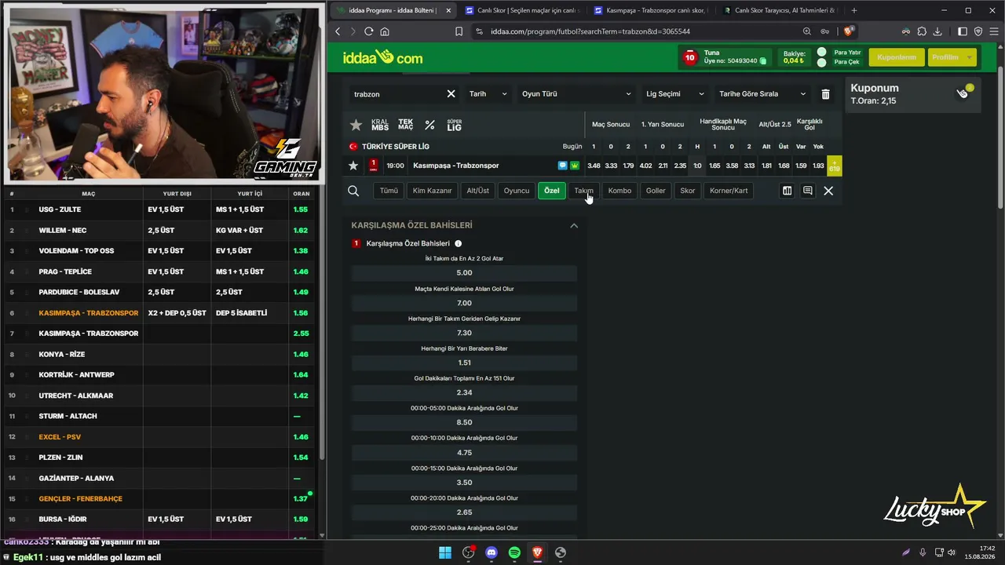
Task: Select the 7.00 Kendi Kalesine Gol odds
Action: [464, 303]
